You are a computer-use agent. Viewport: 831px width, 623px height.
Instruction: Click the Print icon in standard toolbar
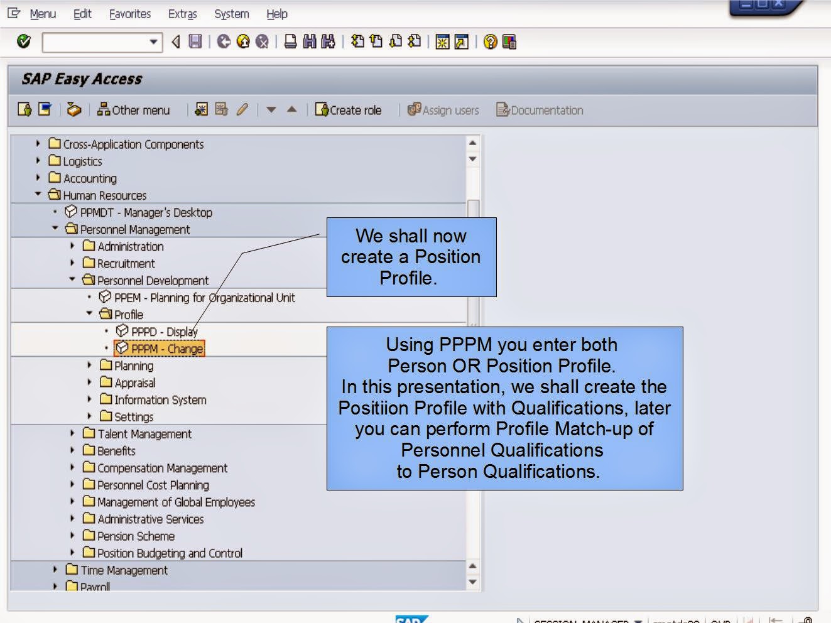(x=290, y=41)
